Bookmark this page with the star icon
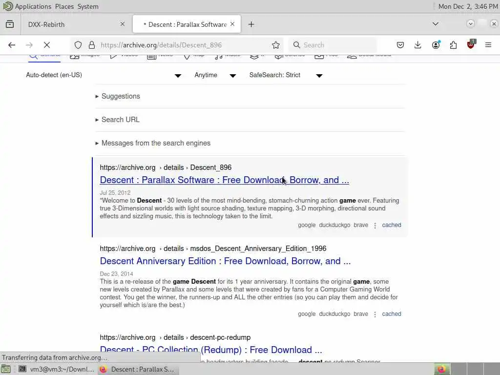 tap(276, 45)
